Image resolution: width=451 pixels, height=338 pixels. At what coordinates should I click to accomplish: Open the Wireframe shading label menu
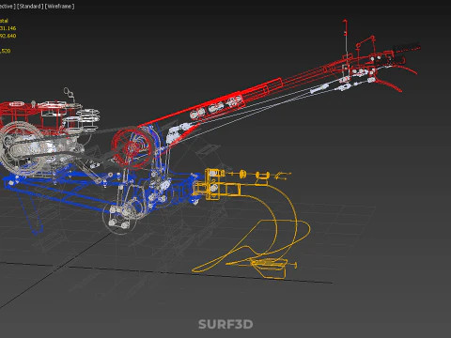coord(60,7)
